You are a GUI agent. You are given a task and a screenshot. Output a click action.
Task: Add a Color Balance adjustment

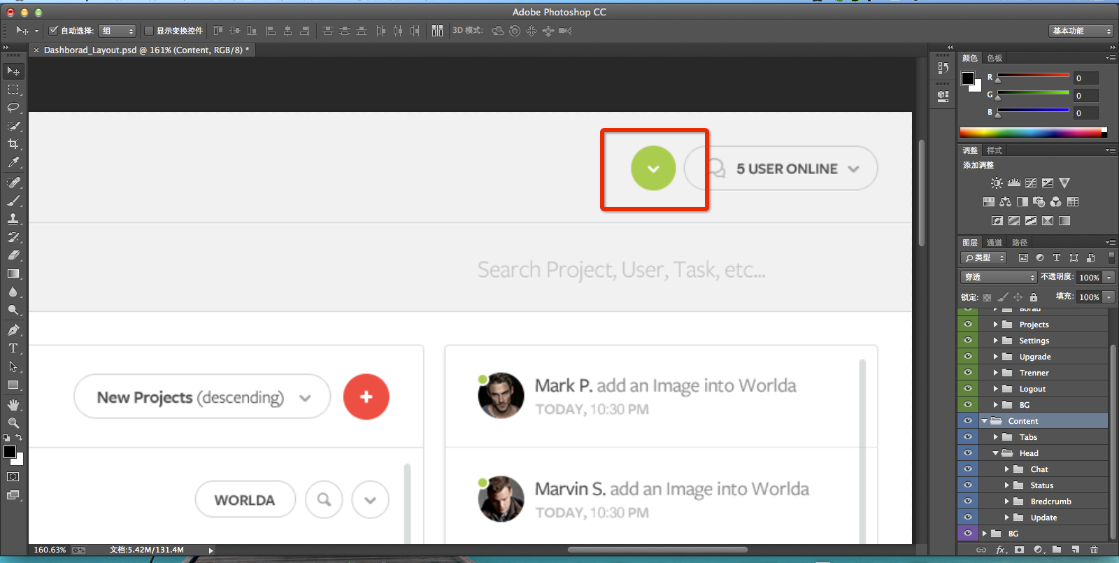point(1005,202)
